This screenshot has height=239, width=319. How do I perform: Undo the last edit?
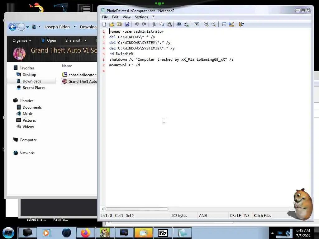(136, 24)
